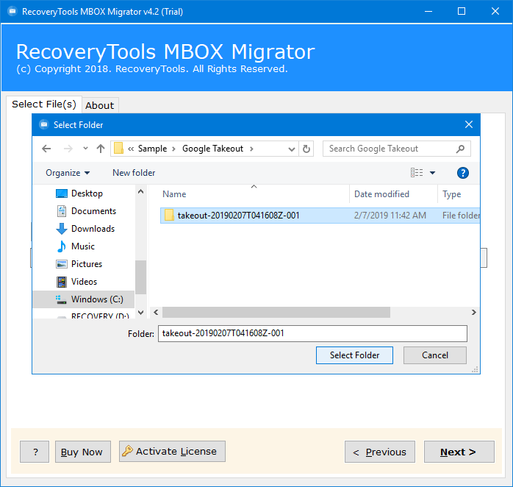This screenshot has height=487, width=513.
Task: Click the search magnifier icon
Action: pos(460,149)
